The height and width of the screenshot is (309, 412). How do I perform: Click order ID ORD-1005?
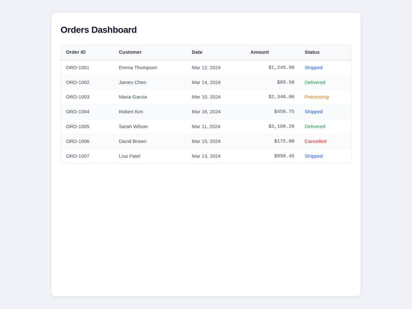78,126
